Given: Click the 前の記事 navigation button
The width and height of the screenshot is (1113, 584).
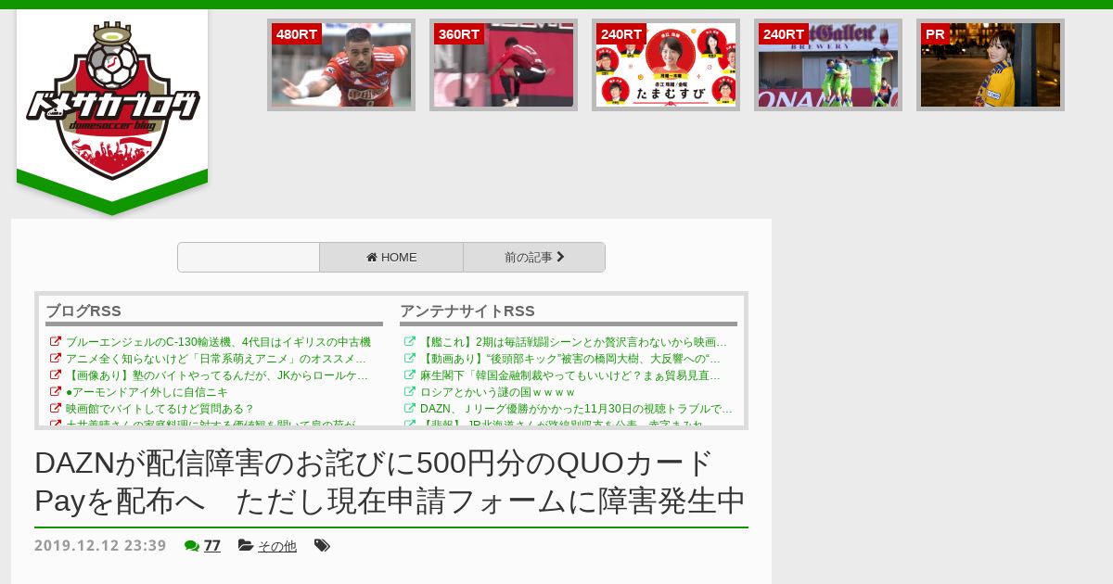Looking at the screenshot, I should [x=534, y=258].
